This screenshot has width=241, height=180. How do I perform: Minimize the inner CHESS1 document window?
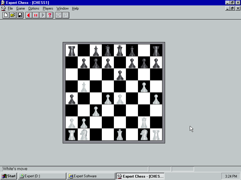[x=228, y=8]
